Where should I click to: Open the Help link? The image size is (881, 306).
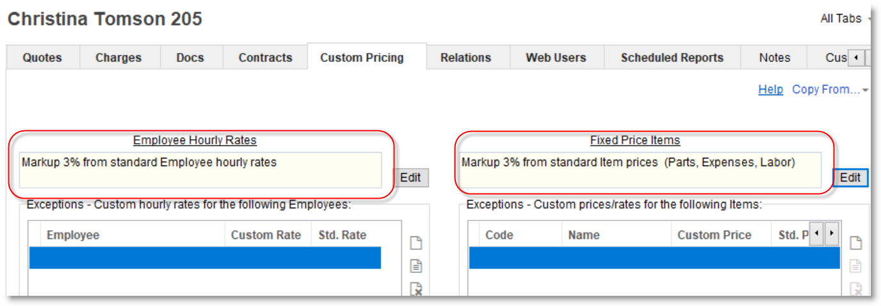pyautogui.click(x=770, y=90)
